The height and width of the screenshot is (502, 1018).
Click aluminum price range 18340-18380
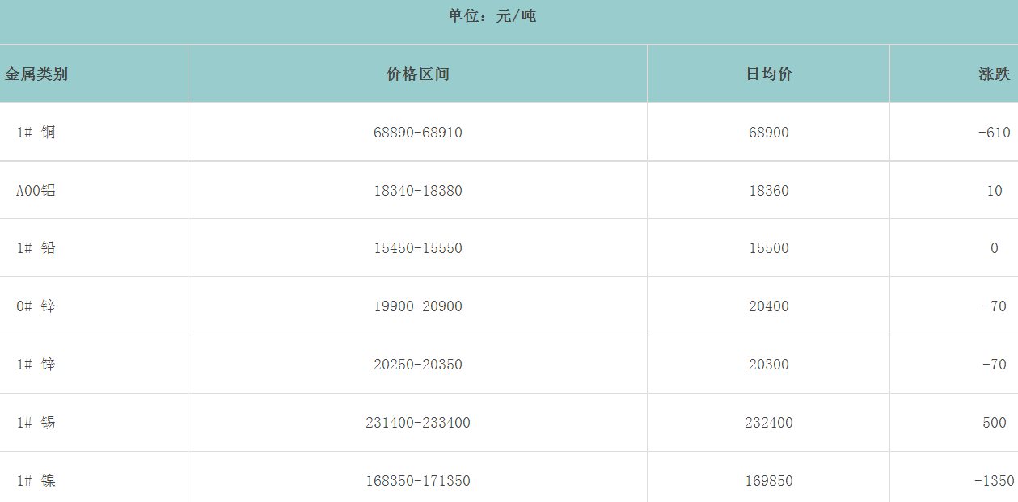point(418,191)
